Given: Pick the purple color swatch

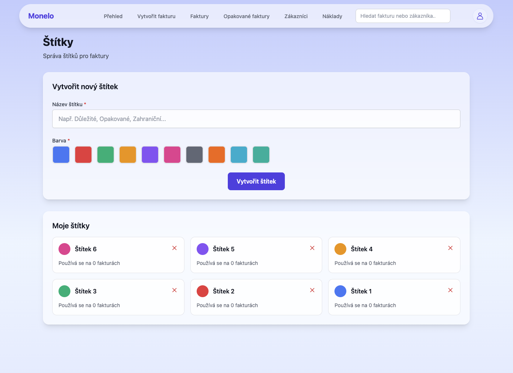Looking at the screenshot, I should tap(150, 155).
